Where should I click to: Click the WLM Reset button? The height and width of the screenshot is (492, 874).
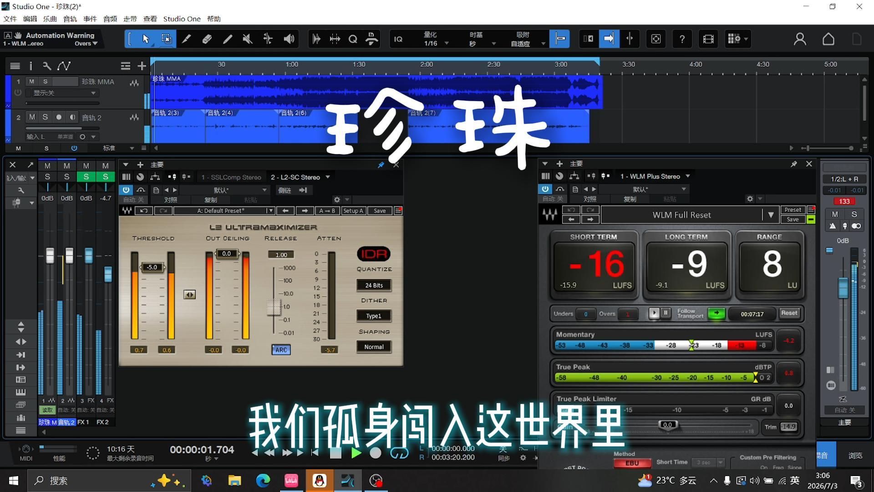coord(789,313)
